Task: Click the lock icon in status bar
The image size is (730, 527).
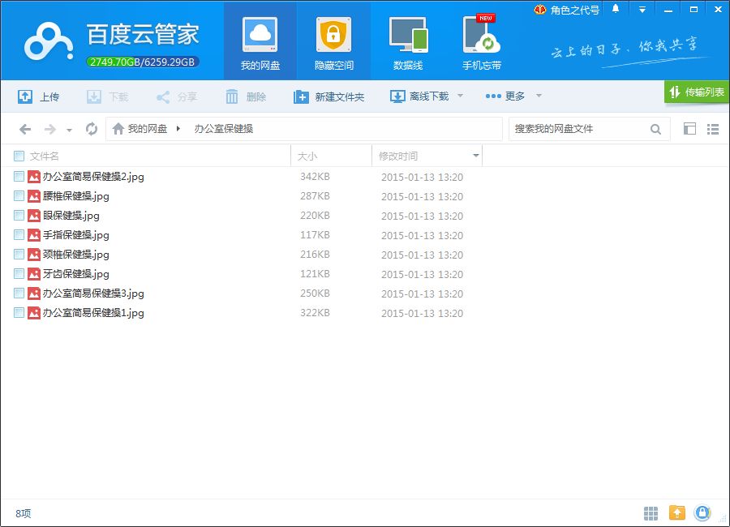Action: pyautogui.click(x=702, y=512)
